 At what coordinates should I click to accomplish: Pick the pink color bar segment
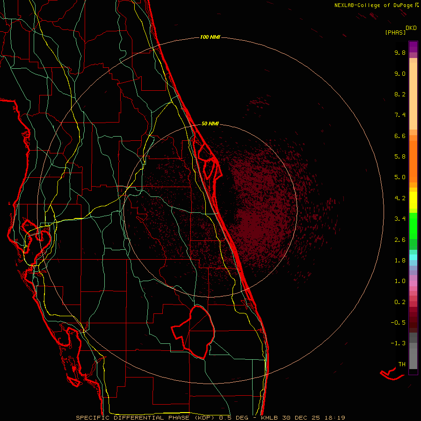click(x=413, y=283)
